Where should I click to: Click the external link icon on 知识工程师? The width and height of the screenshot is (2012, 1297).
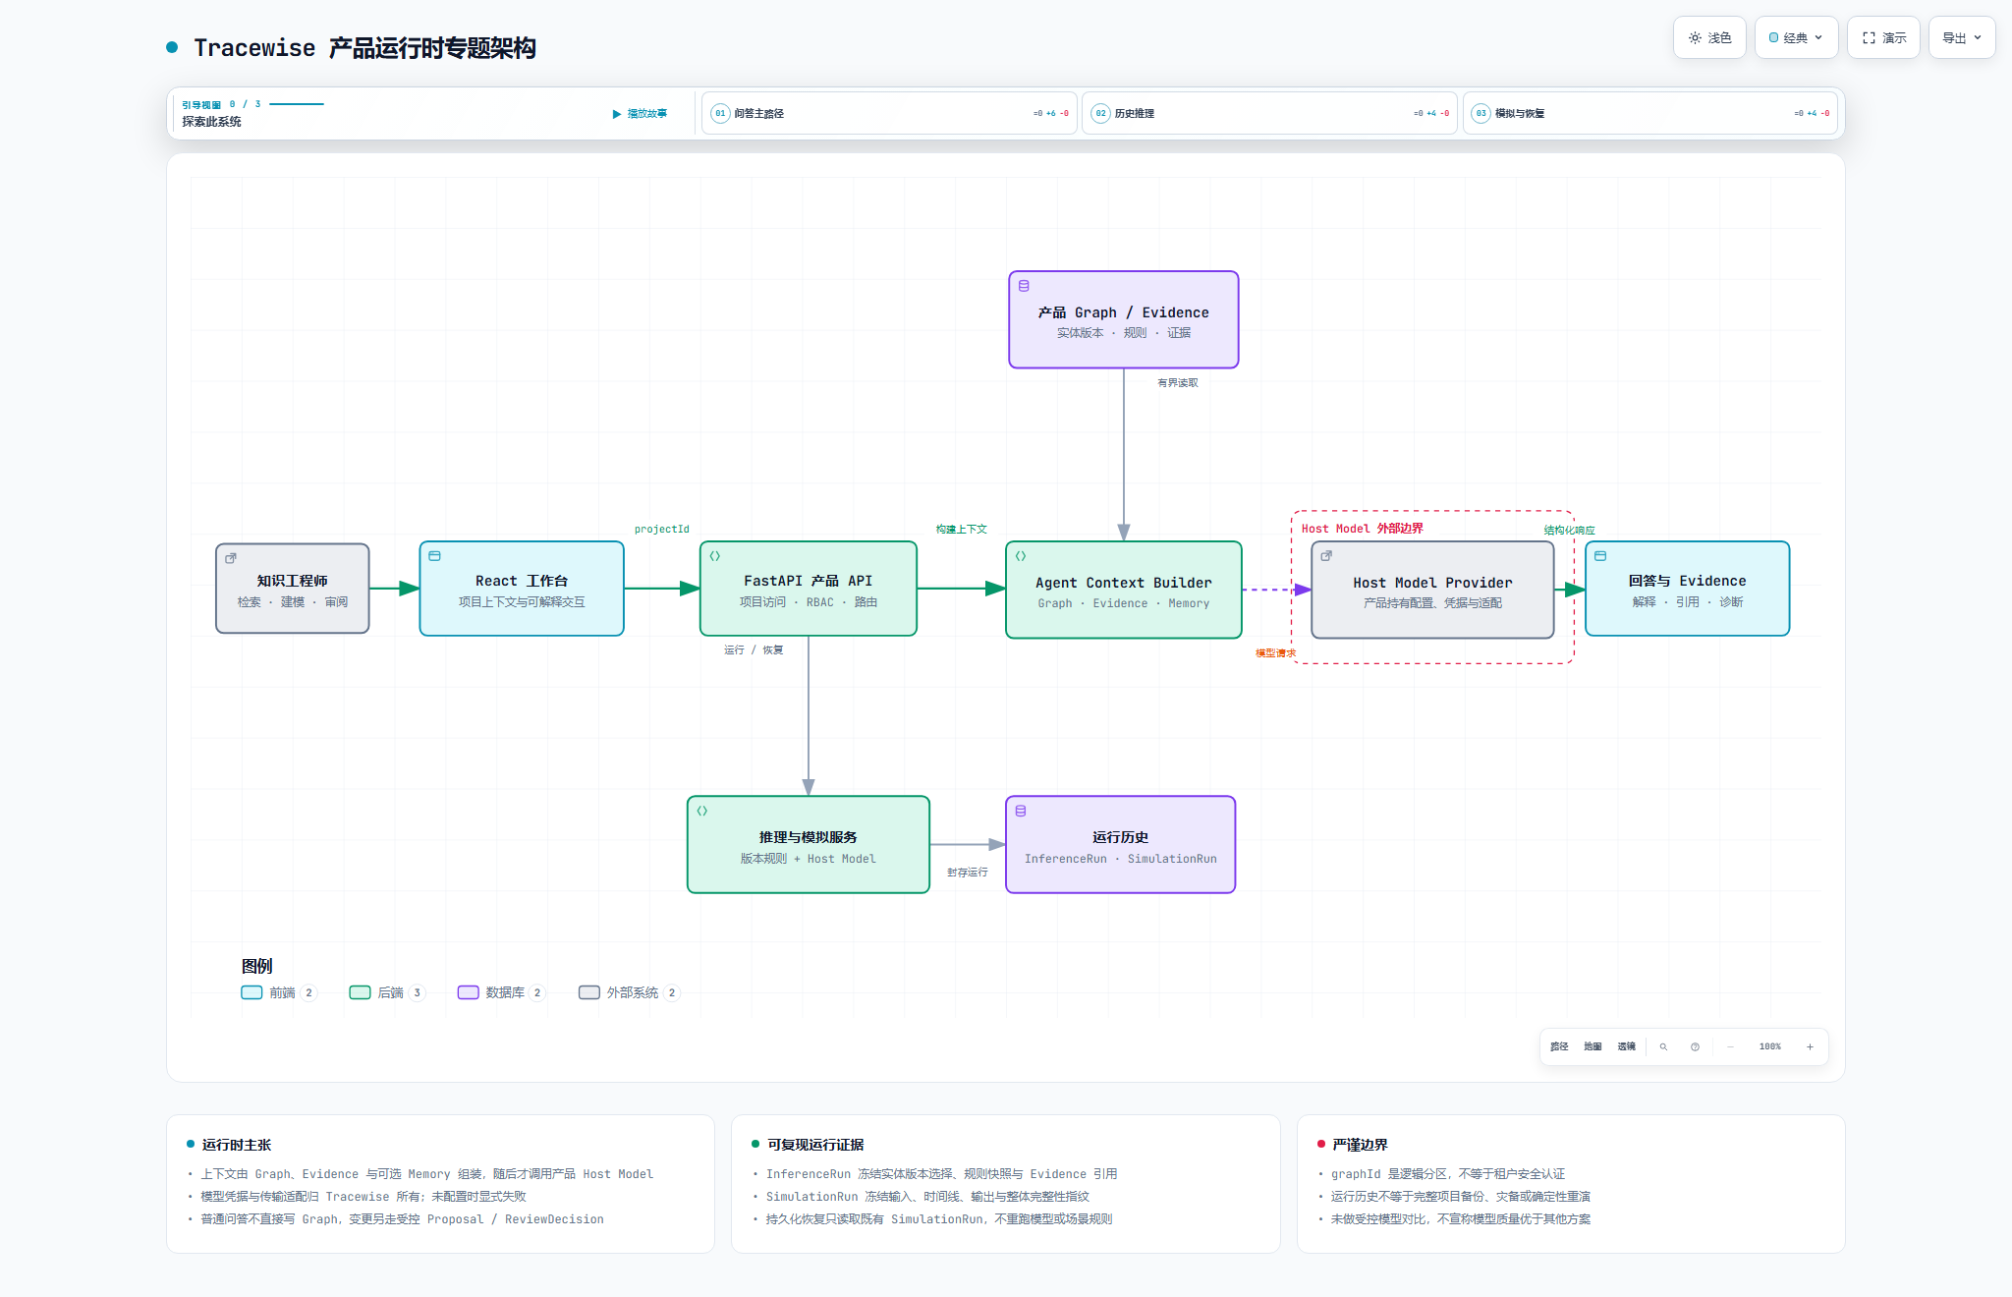pyautogui.click(x=231, y=558)
